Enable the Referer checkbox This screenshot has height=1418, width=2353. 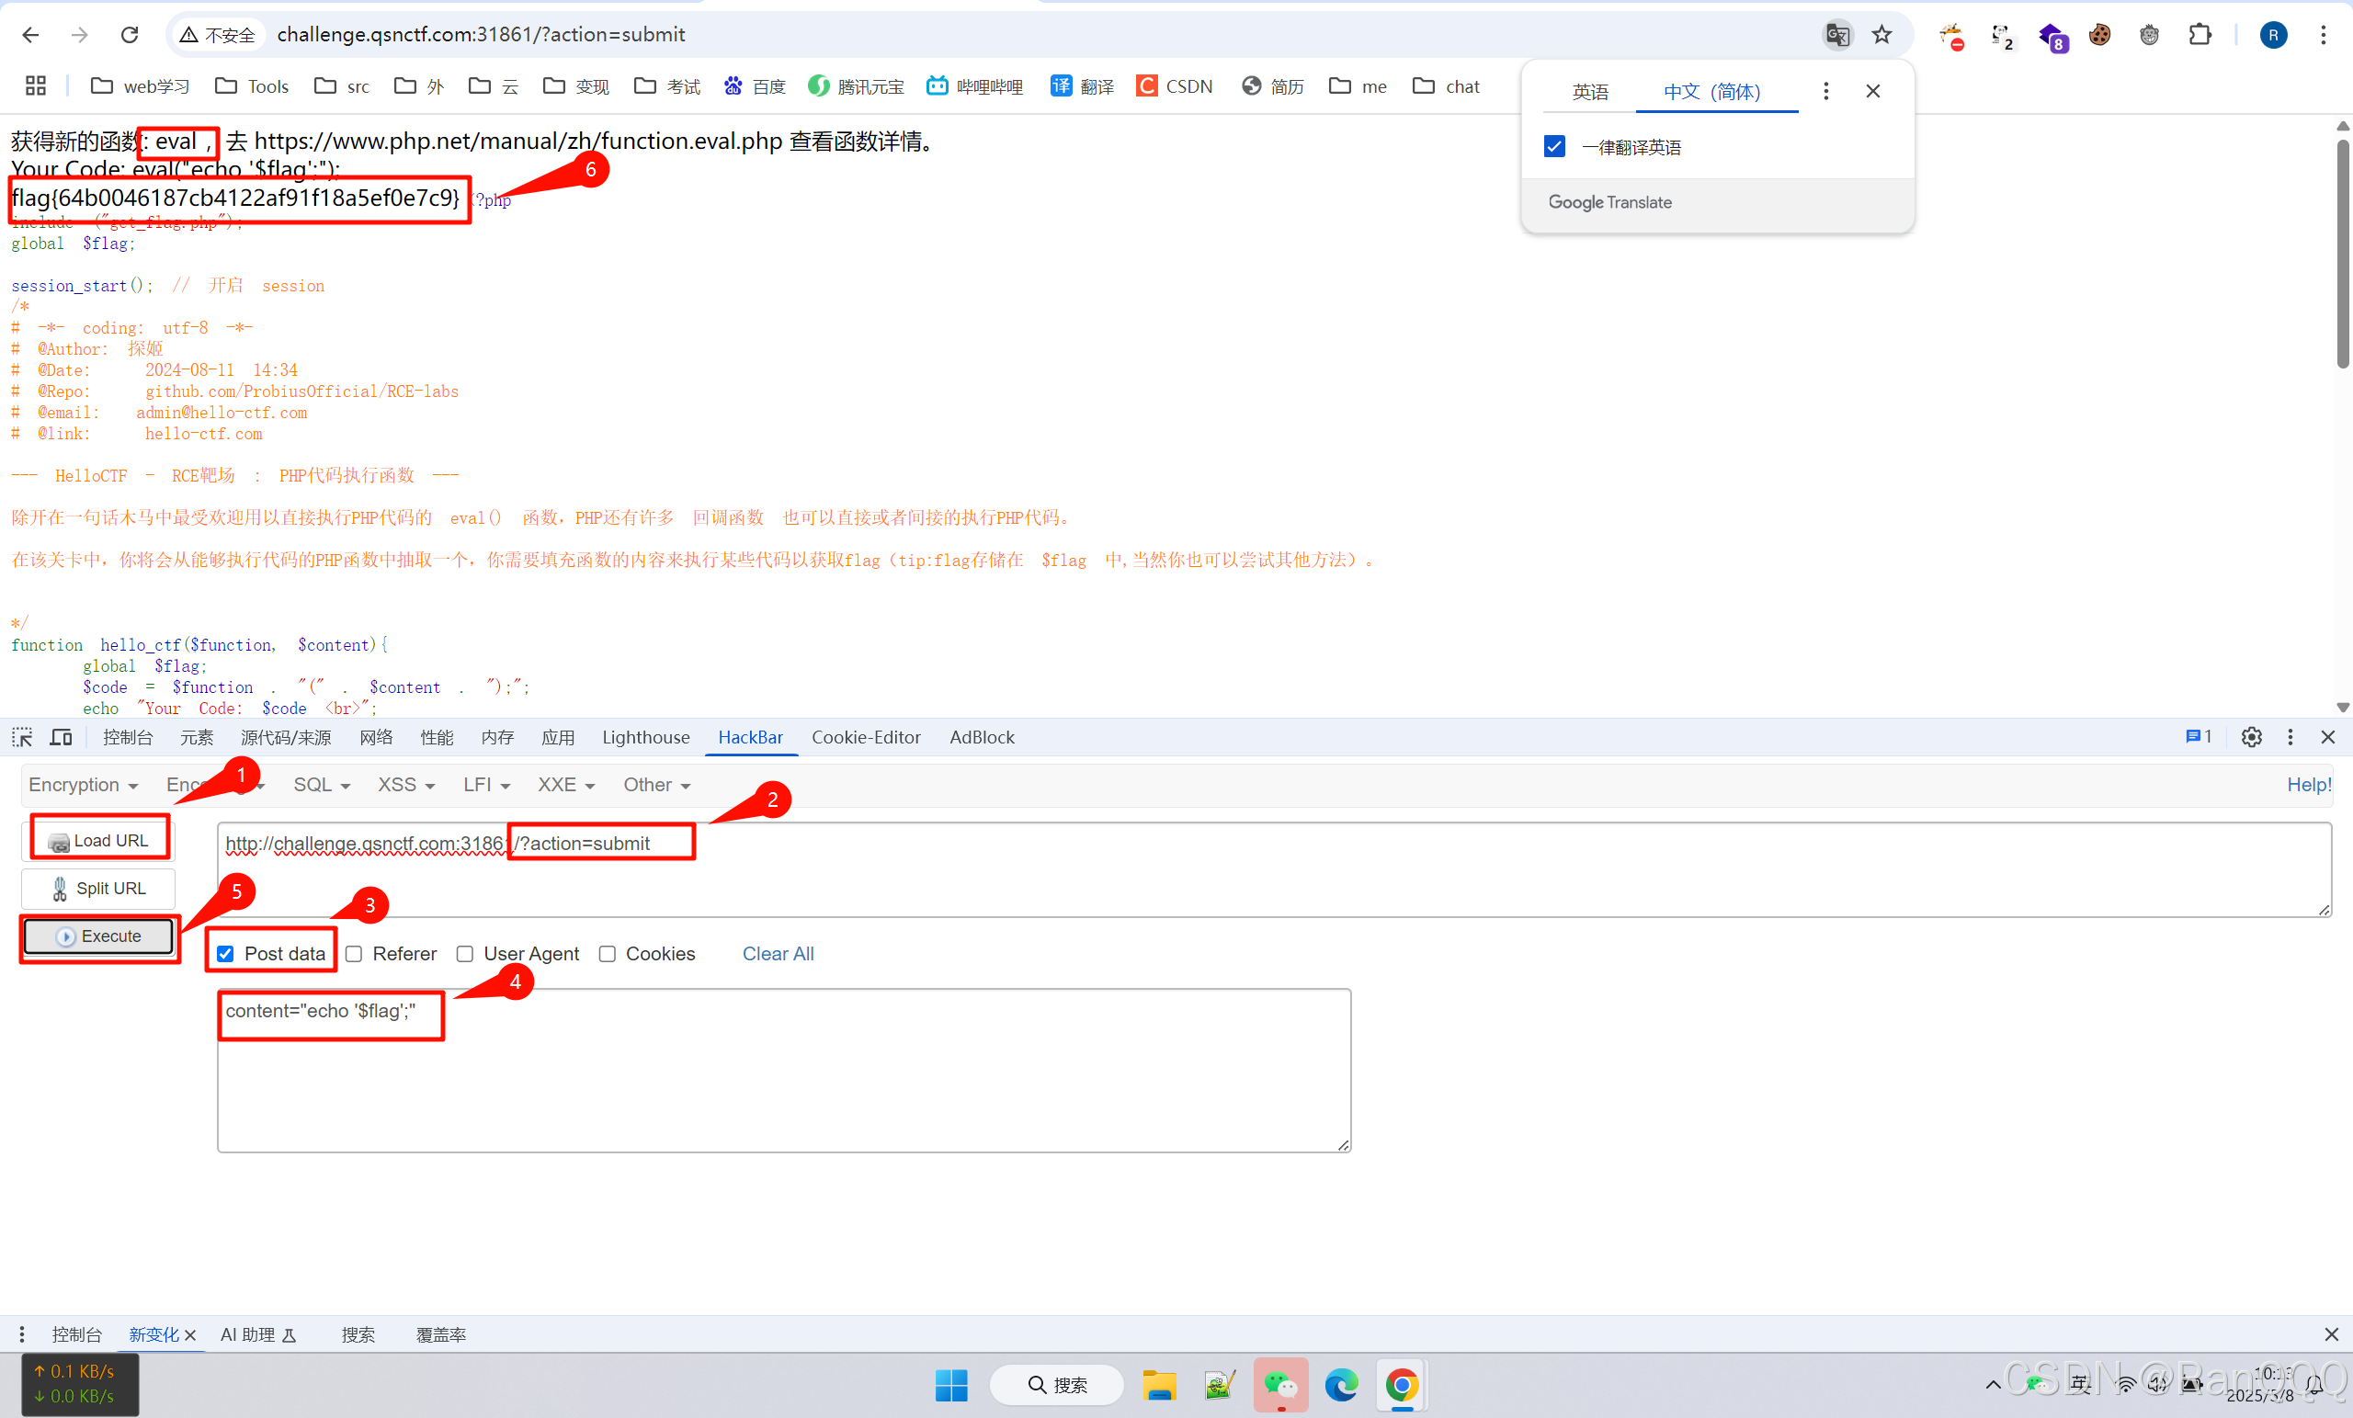click(354, 954)
